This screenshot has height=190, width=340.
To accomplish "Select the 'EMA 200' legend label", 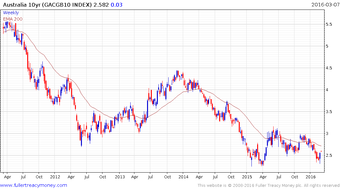I will (13, 19).
